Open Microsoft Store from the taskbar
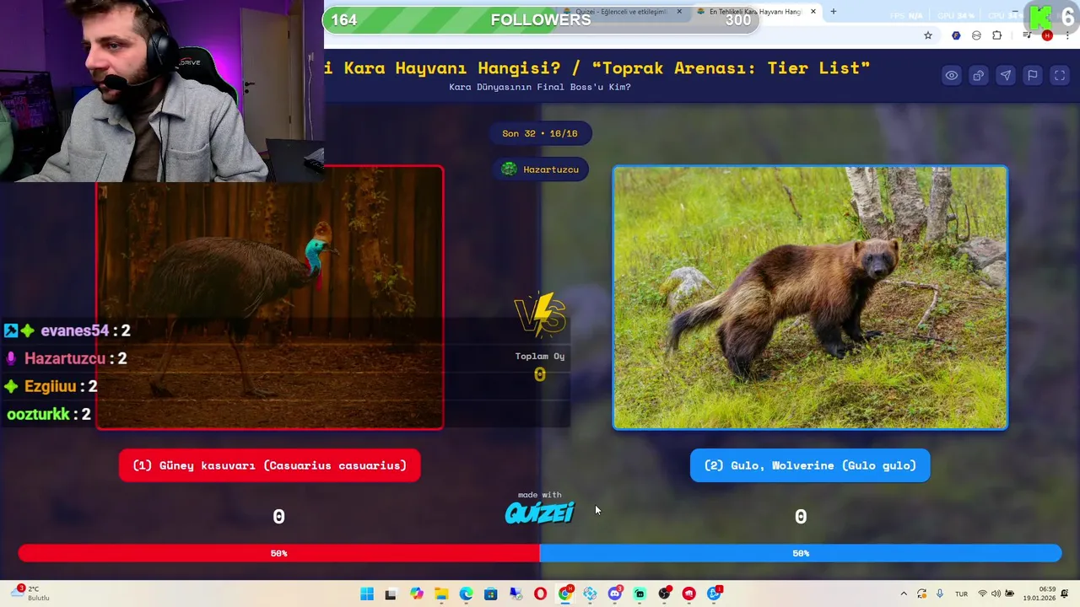The height and width of the screenshot is (607, 1080). pyautogui.click(x=491, y=594)
